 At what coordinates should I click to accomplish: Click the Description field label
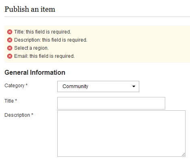17,115
